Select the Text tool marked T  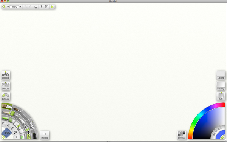tap(17, 137)
